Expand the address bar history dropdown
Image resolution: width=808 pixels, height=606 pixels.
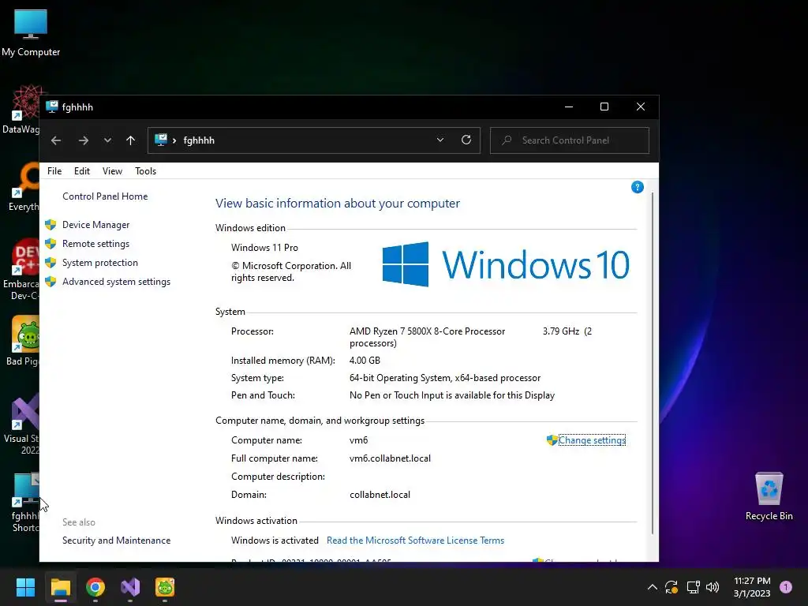click(440, 140)
